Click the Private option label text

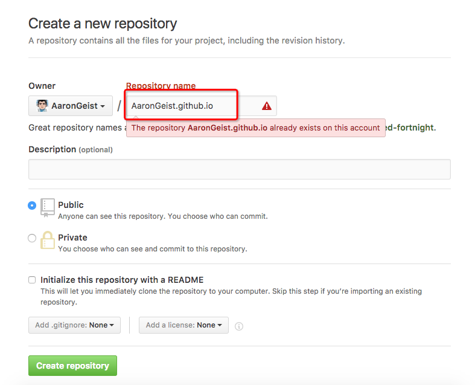click(x=72, y=238)
